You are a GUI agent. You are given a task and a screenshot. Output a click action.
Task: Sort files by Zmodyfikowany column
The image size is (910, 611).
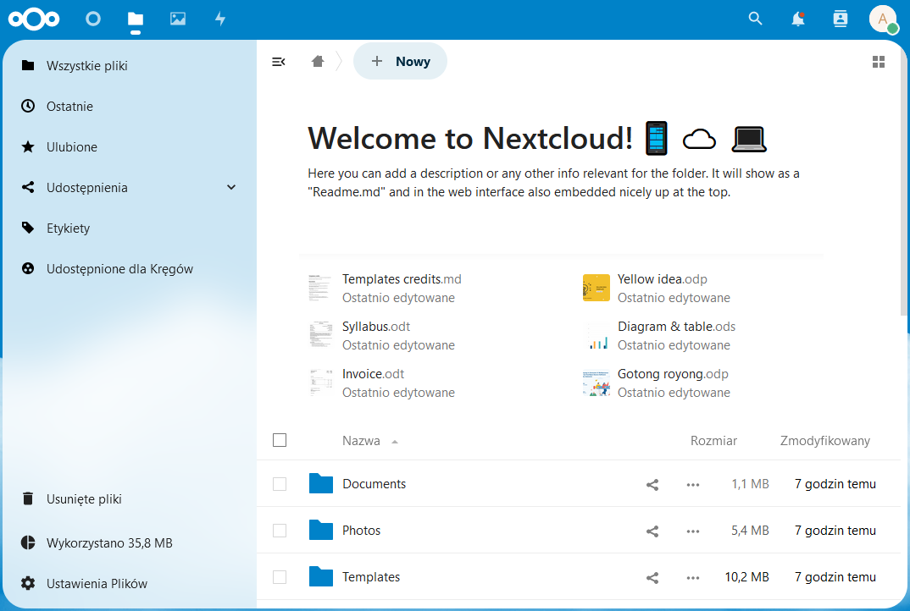click(x=824, y=441)
